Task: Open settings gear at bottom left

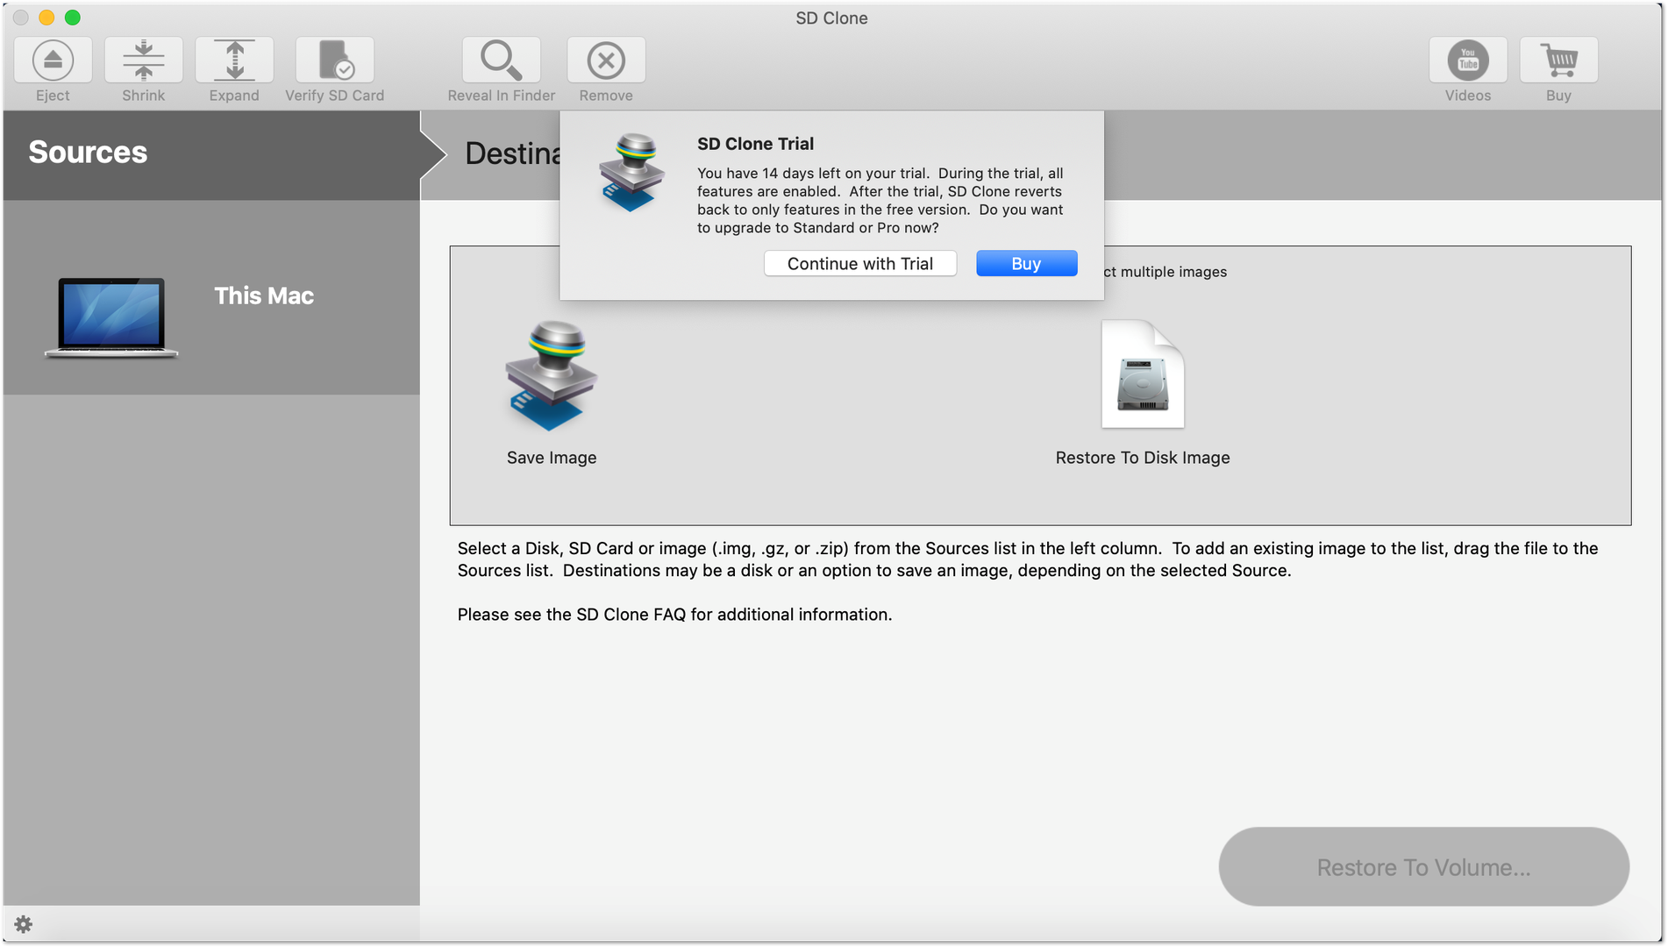Action: tap(24, 924)
